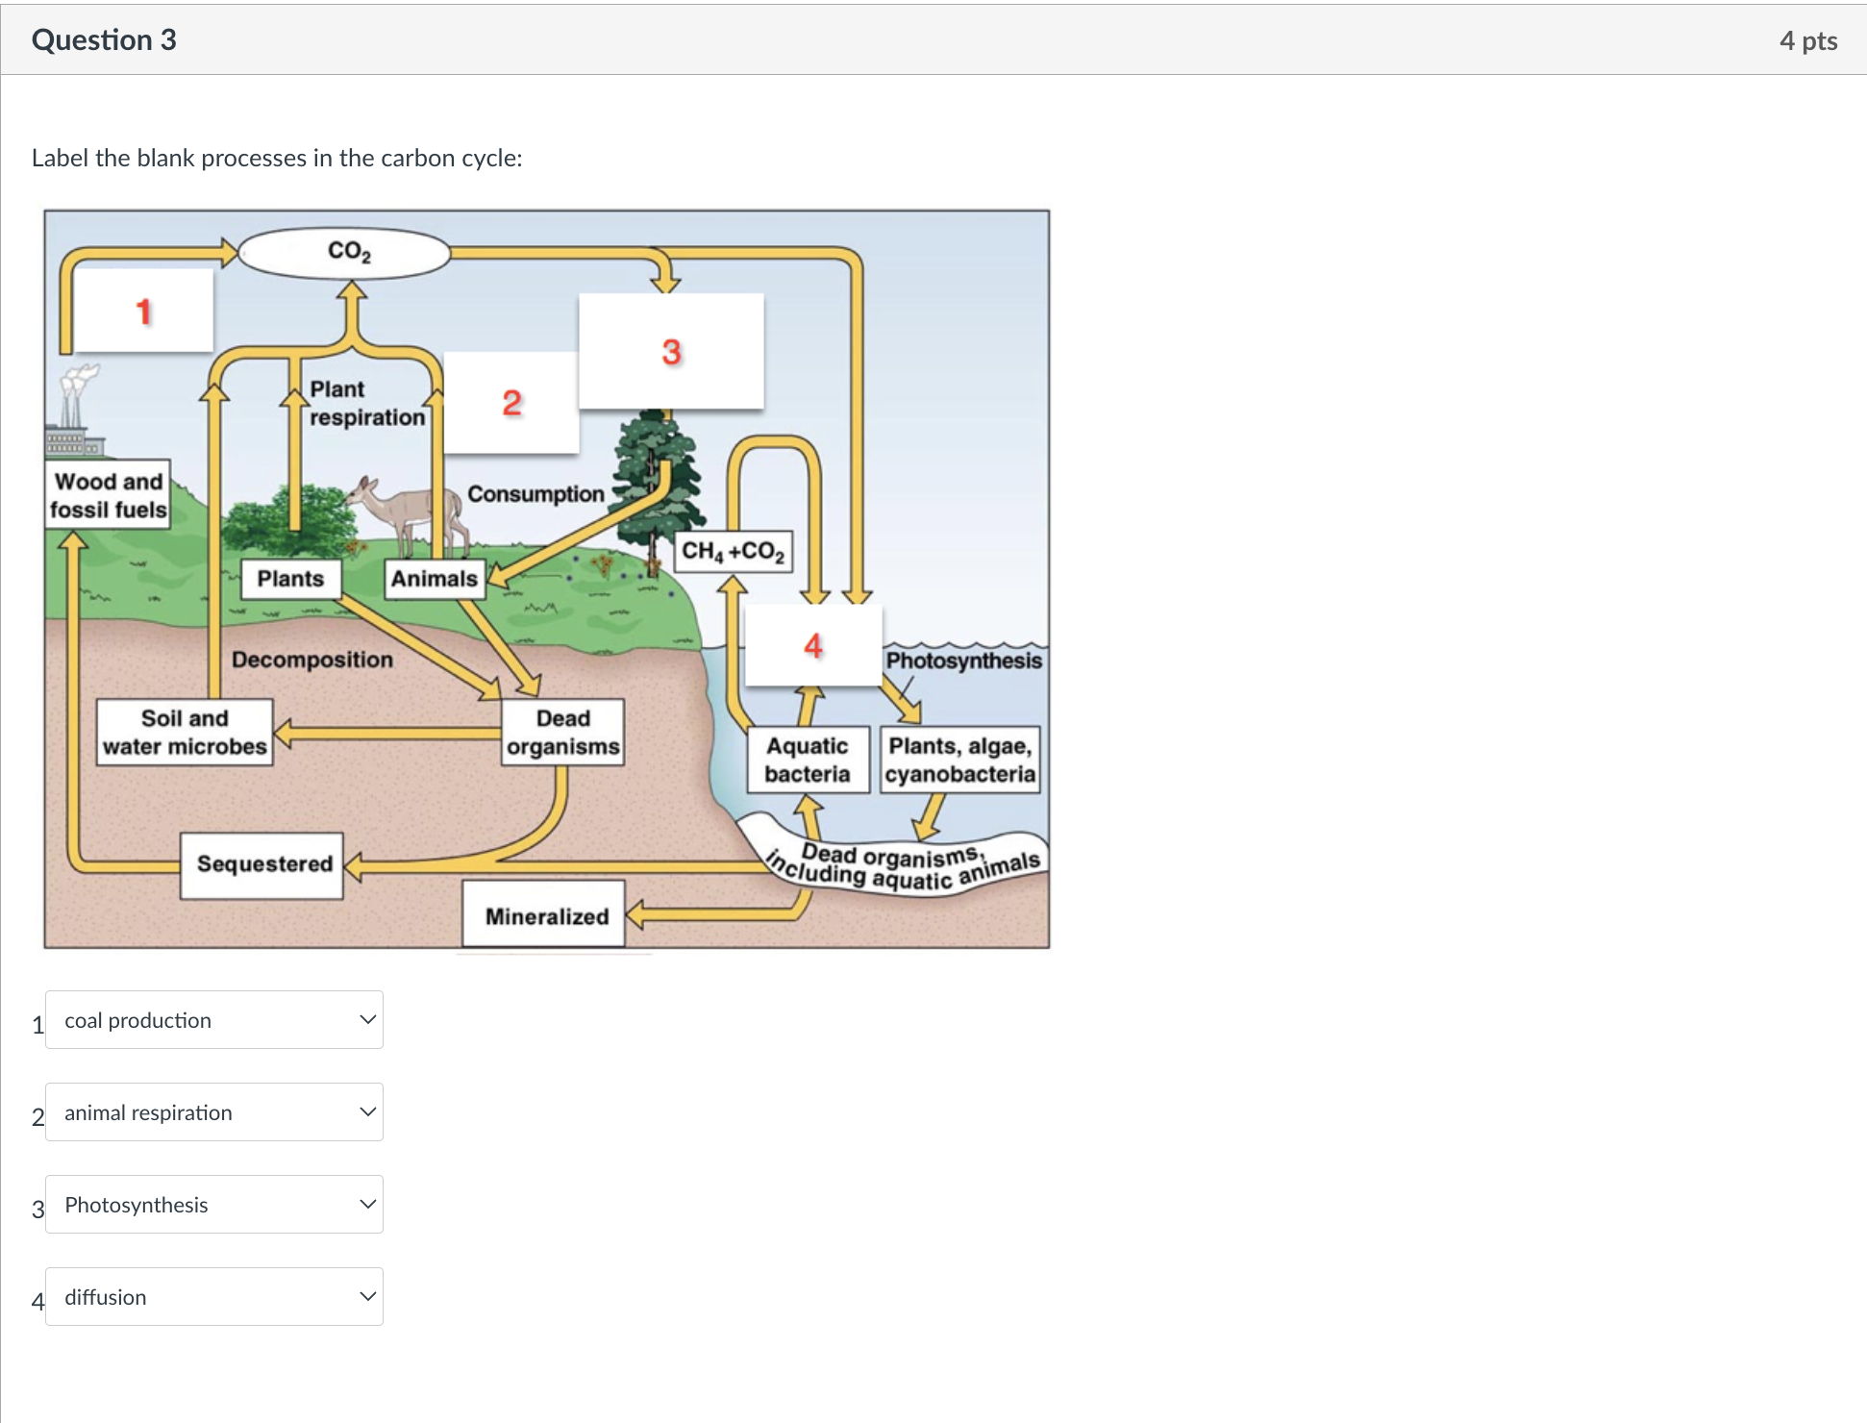Click the Plants label box in the diagram

coord(290,578)
